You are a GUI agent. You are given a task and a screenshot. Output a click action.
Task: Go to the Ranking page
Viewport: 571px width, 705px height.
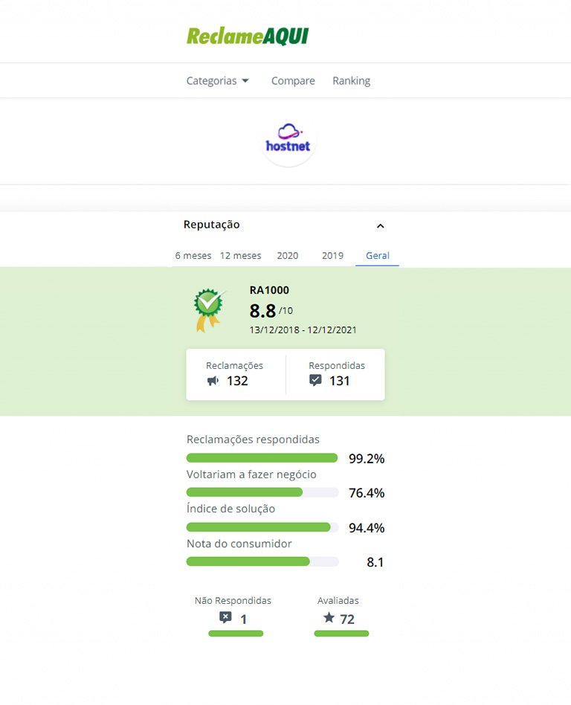click(351, 81)
